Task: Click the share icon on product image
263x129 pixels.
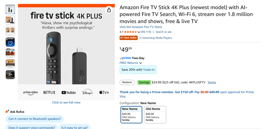Action: pyautogui.click(x=109, y=10)
